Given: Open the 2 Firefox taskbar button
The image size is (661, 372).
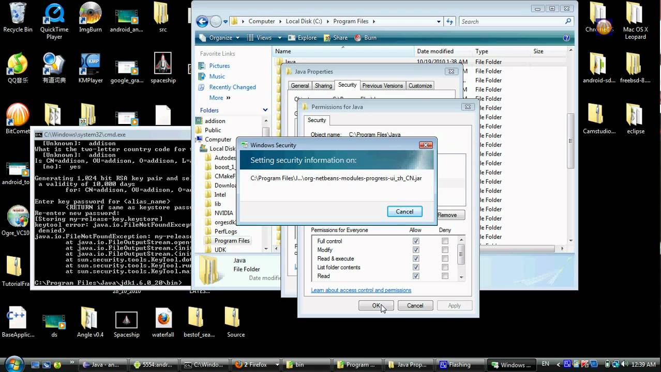Looking at the screenshot, I should pos(256,364).
